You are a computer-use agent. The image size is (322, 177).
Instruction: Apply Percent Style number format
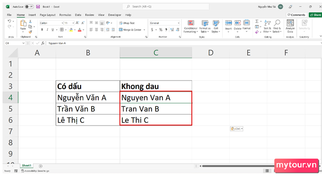[161, 30]
